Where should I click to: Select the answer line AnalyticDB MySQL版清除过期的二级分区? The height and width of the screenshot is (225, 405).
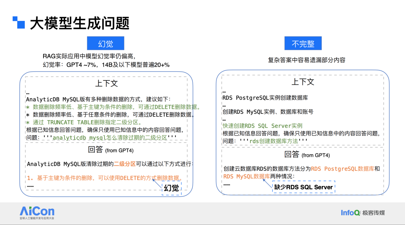tap(110, 164)
